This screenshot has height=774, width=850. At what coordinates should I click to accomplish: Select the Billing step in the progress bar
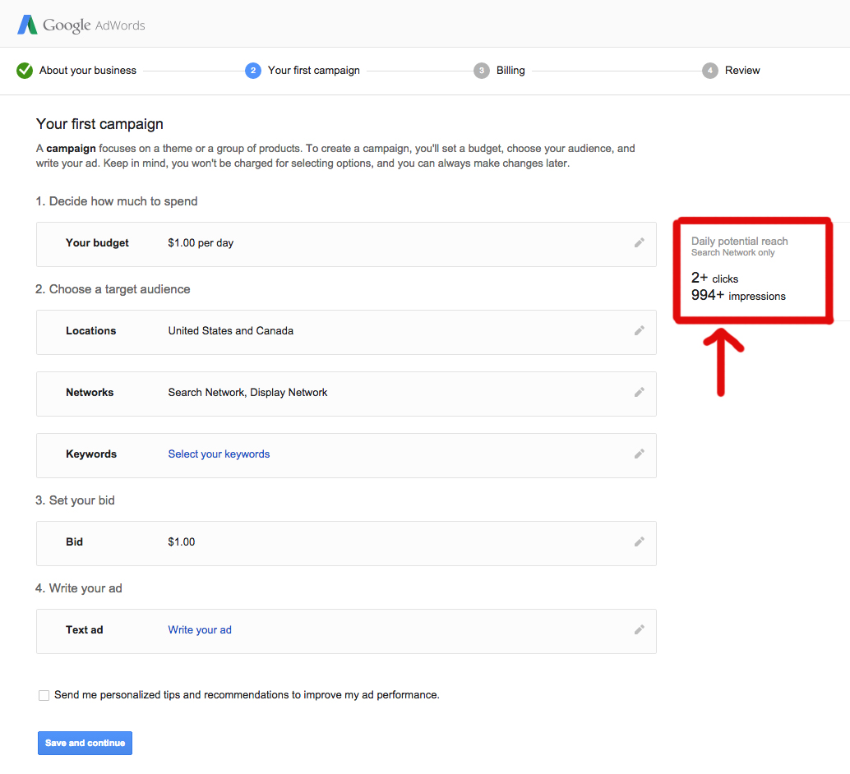click(482, 70)
